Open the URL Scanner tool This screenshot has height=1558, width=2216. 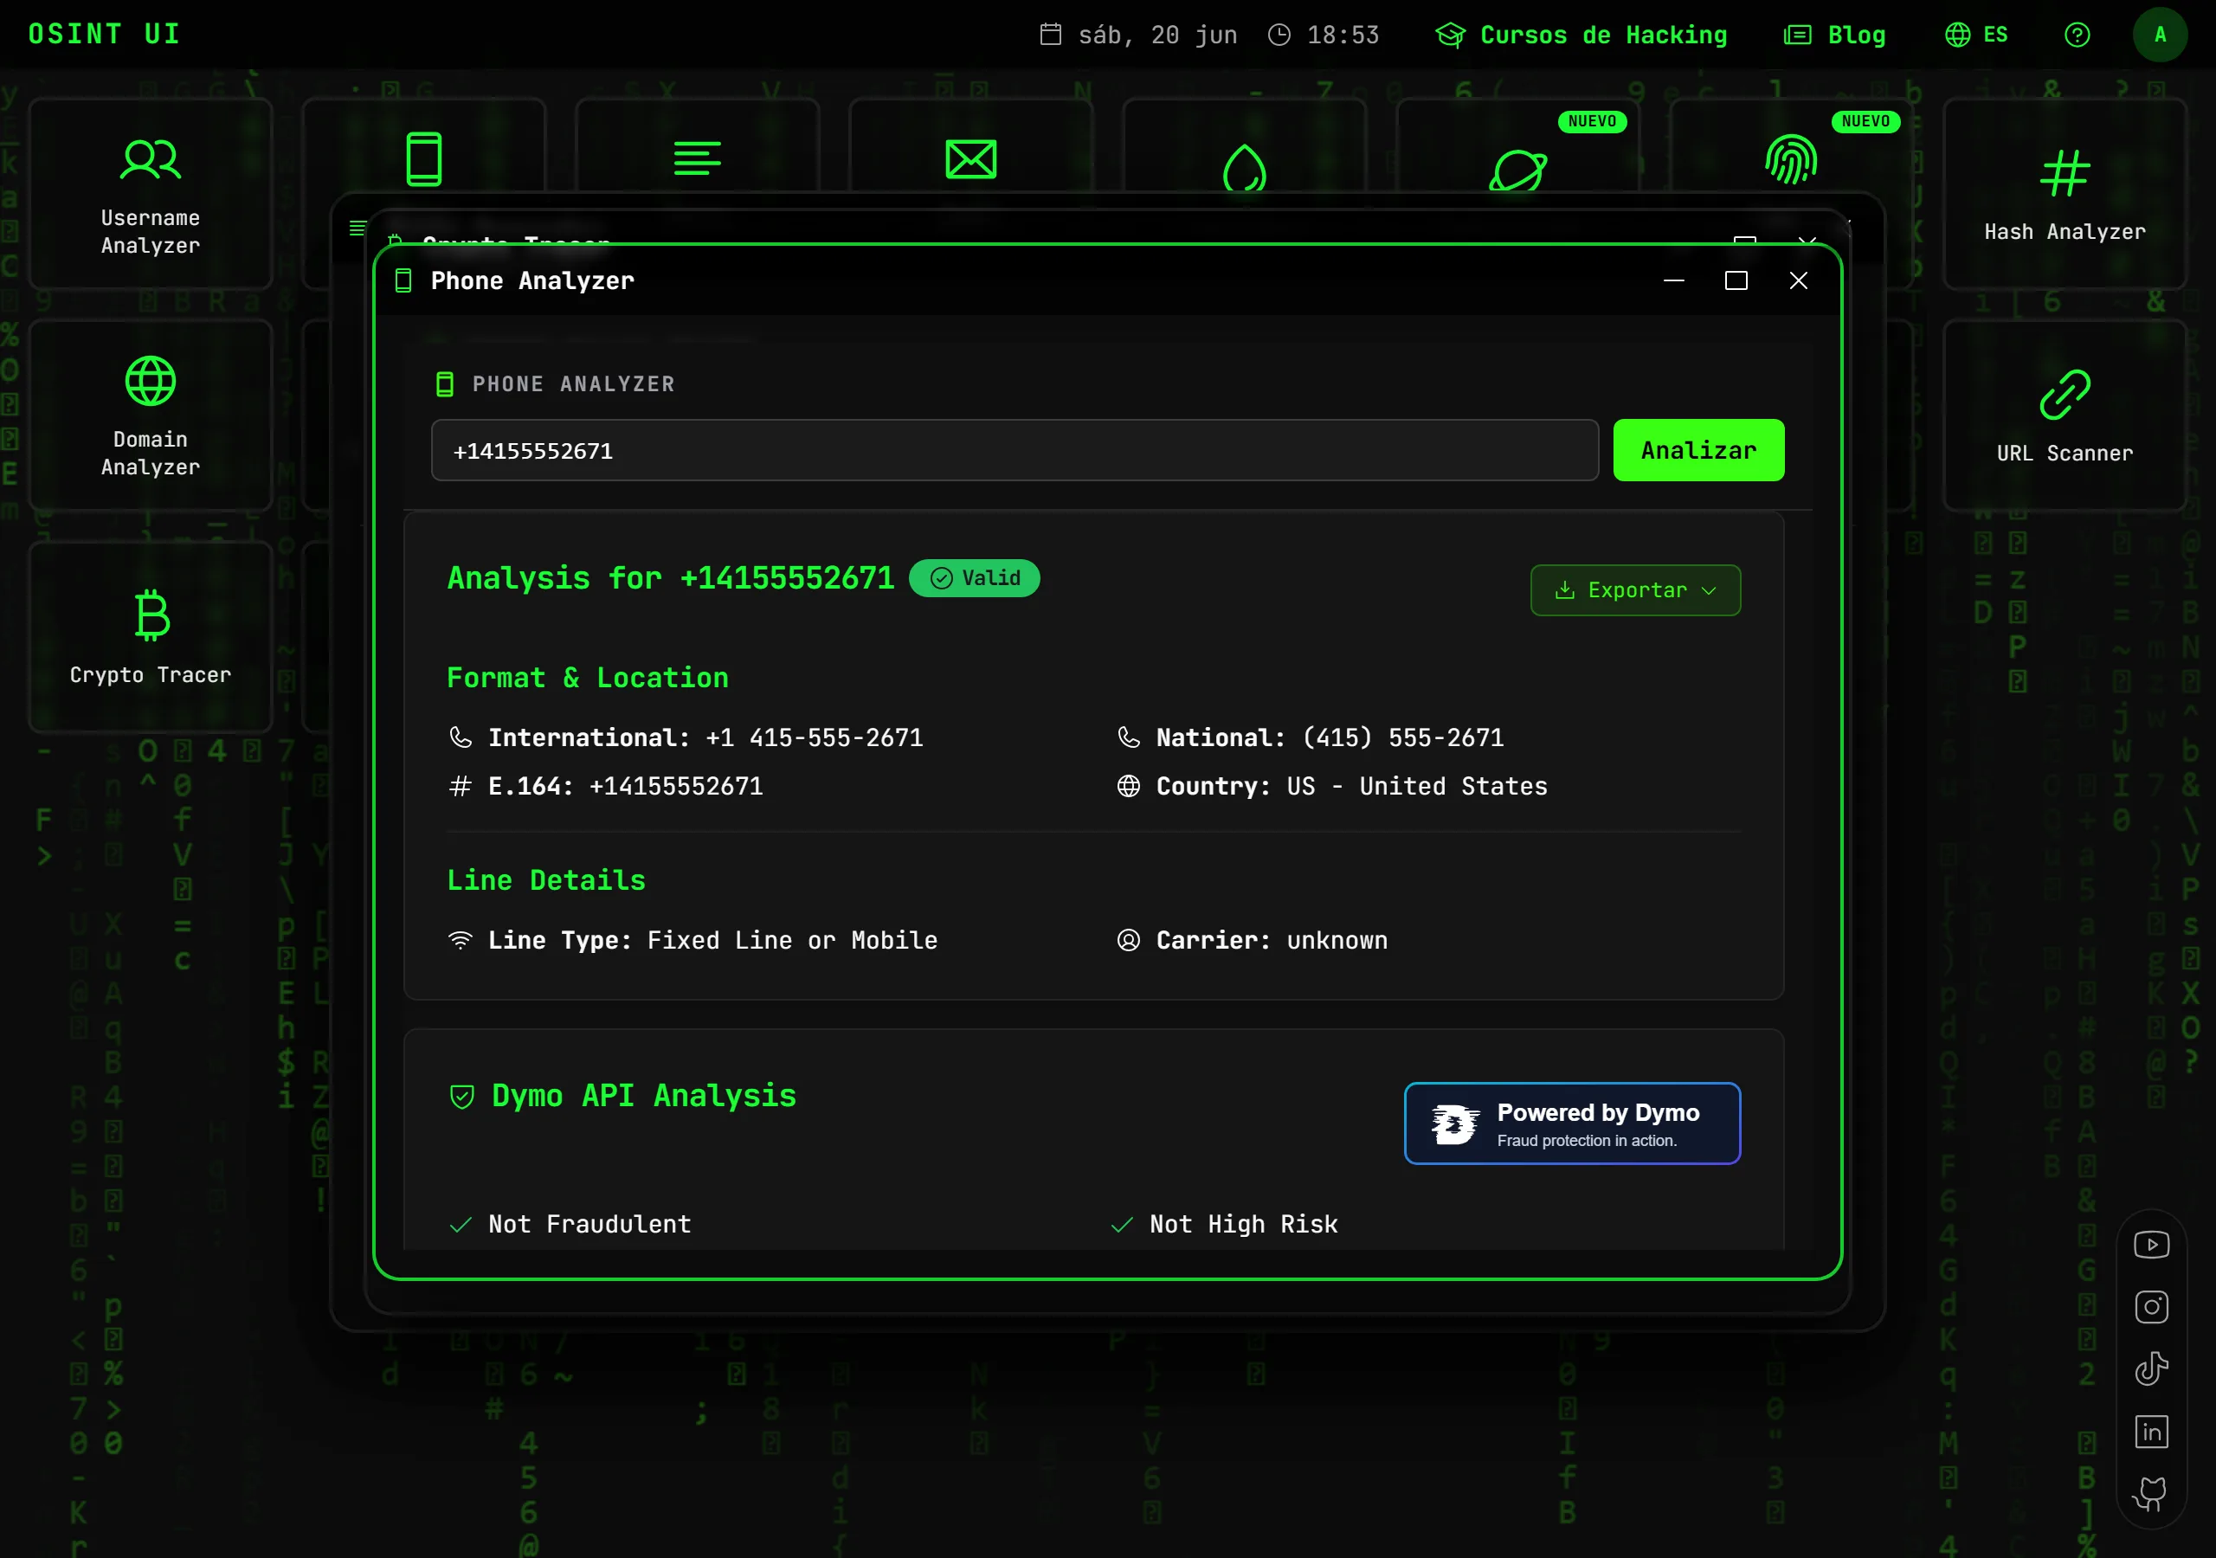[2065, 415]
